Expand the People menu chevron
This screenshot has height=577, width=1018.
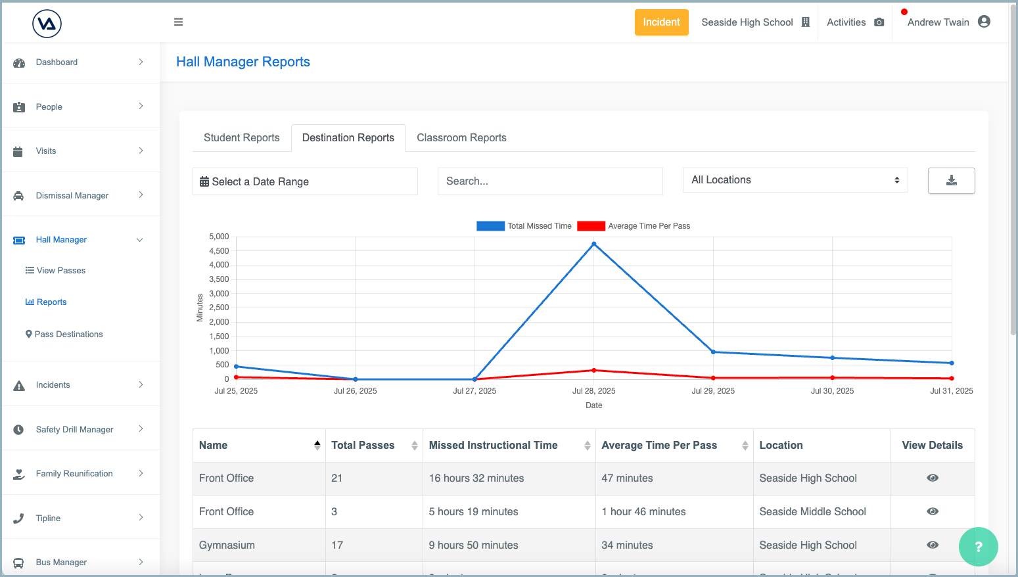141,106
